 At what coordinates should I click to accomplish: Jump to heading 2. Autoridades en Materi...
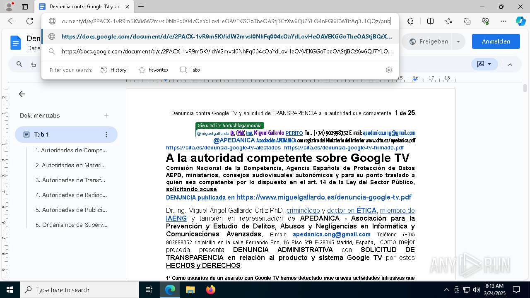(x=71, y=165)
